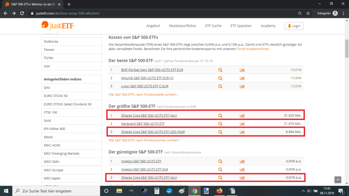349x196 pixels.
Task: Click the Login button
Action: tap(294, 26)
